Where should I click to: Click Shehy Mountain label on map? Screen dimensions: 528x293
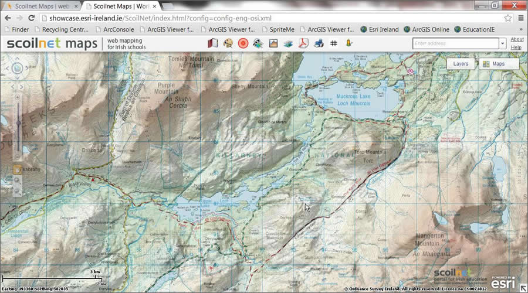coord(250,87)
